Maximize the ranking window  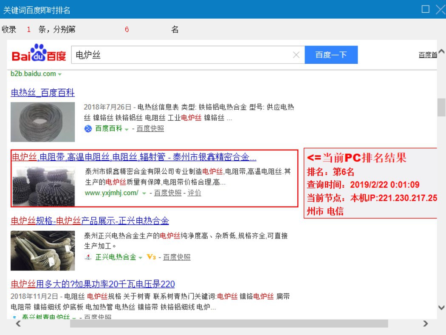coord(425,9)
